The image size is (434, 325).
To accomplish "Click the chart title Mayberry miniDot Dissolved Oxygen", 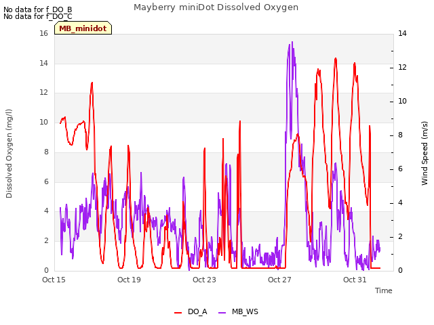I will tap(216, 7).
